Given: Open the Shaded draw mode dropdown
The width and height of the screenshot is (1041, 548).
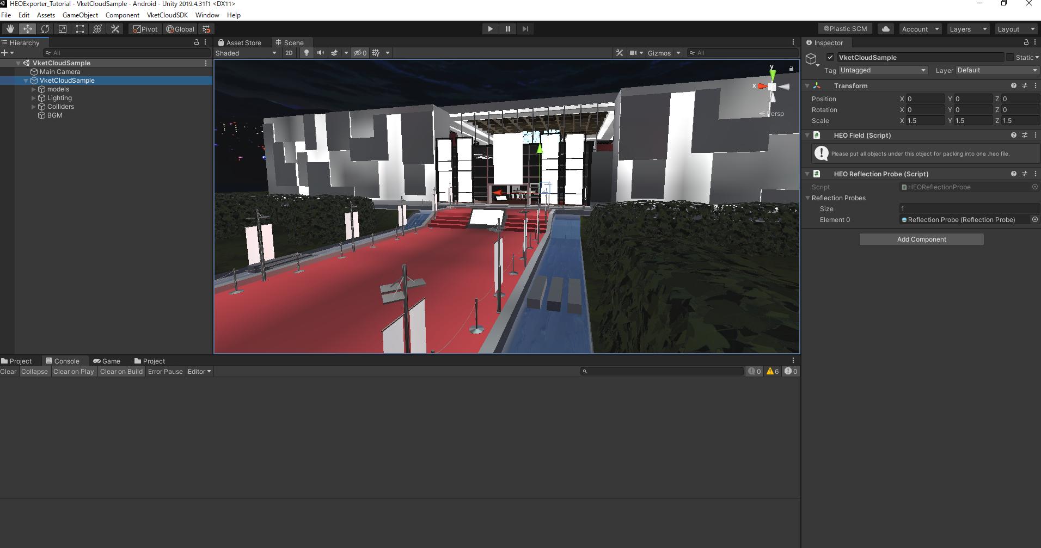Looking at the screenshot, I should [246, 53].
